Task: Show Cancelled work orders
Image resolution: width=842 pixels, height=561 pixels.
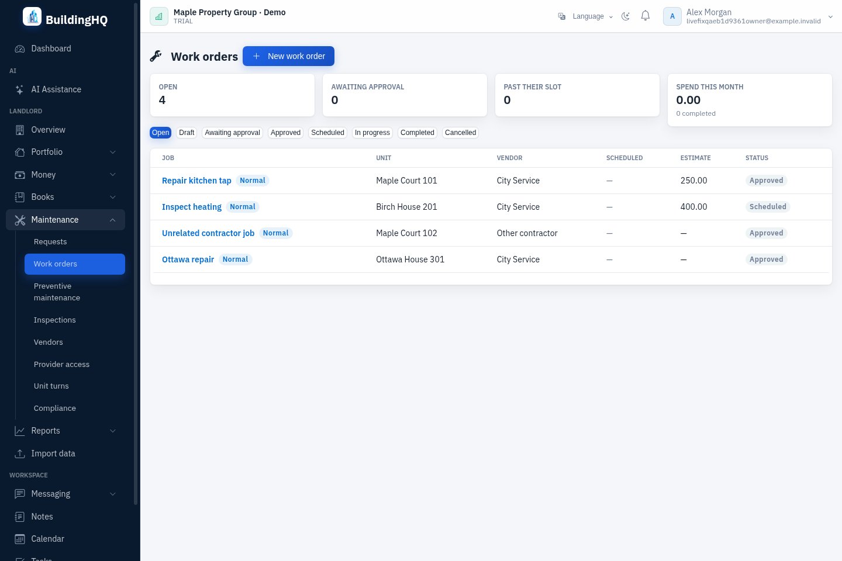Action: [x=460, y=133]
